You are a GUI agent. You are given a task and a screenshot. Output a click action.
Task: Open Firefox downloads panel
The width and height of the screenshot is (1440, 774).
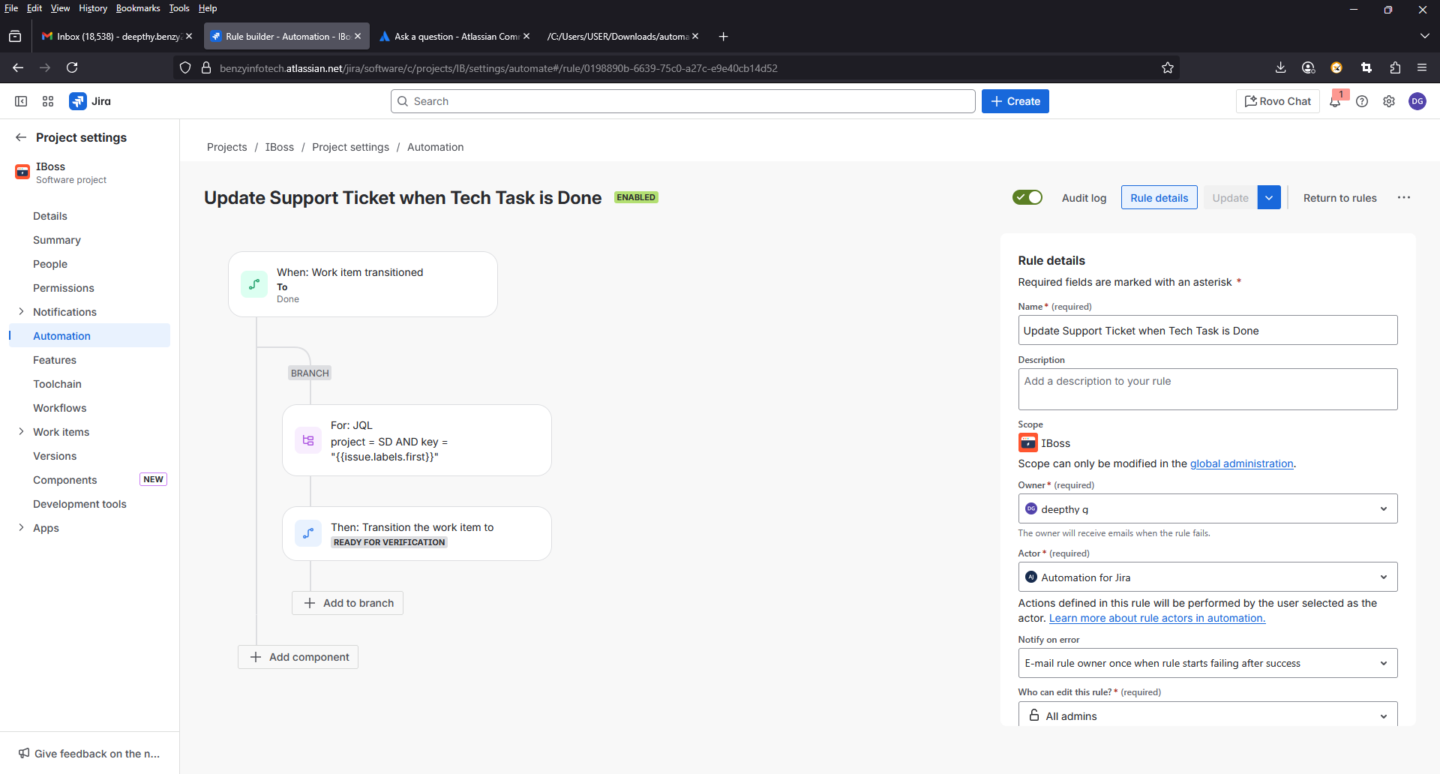1280,67
